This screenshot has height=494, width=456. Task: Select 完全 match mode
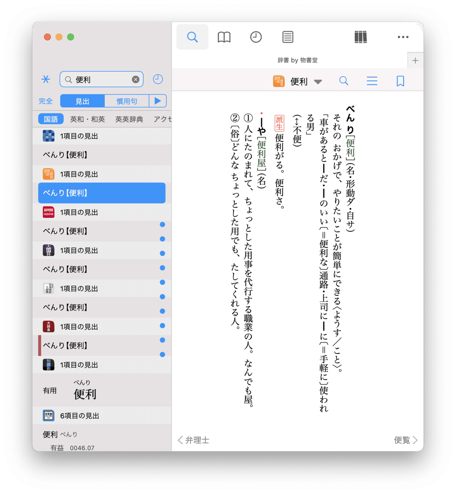coord(46,101)
